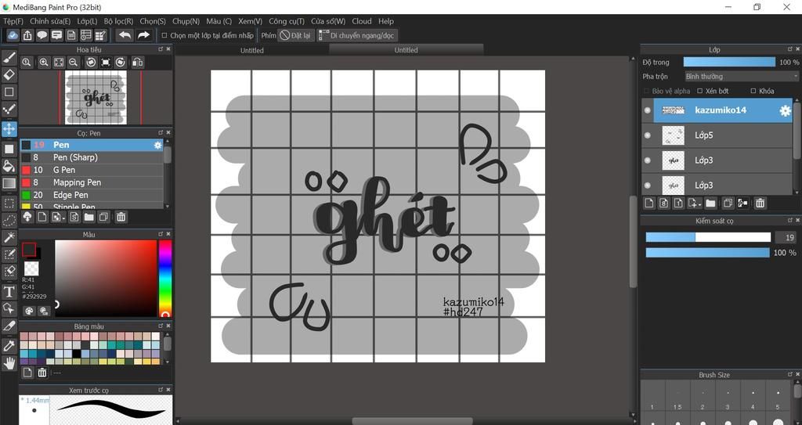The image size is (802, 425).
Task: Open the add-brush dropdown in brush panel
Action: pyautogui.click(x=58, y=217)
